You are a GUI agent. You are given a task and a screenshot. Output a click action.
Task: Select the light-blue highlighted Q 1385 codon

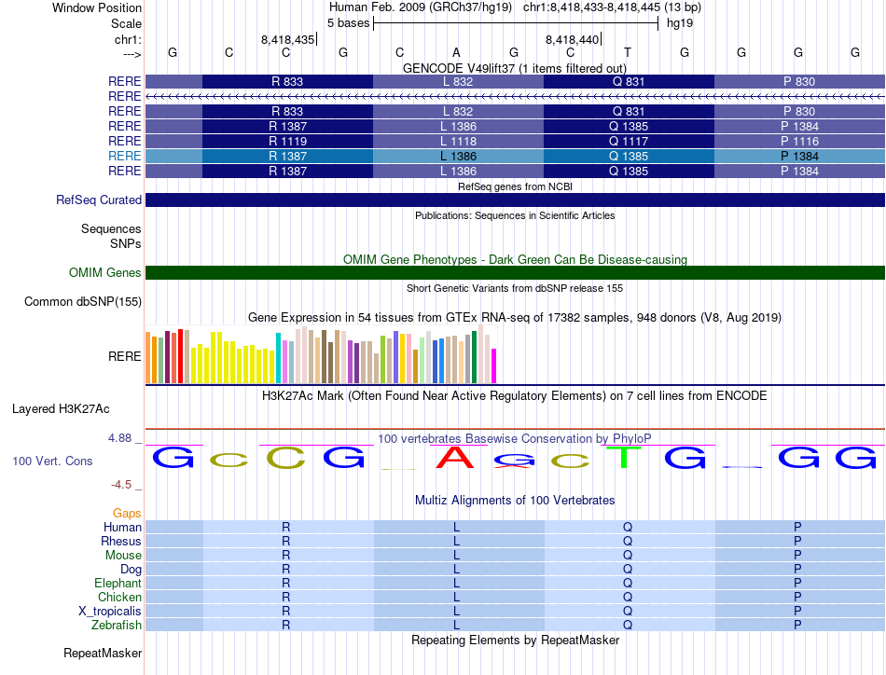pyautogui.click(x=629, y=156)
